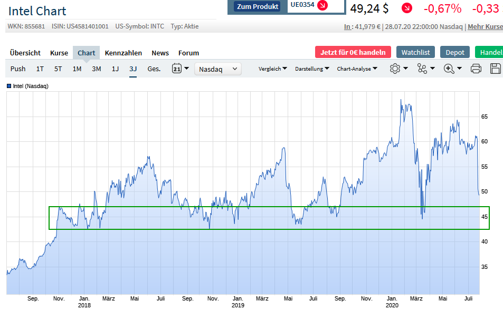
Task: Add to Watchlist button
Action: tap(415, 52)
